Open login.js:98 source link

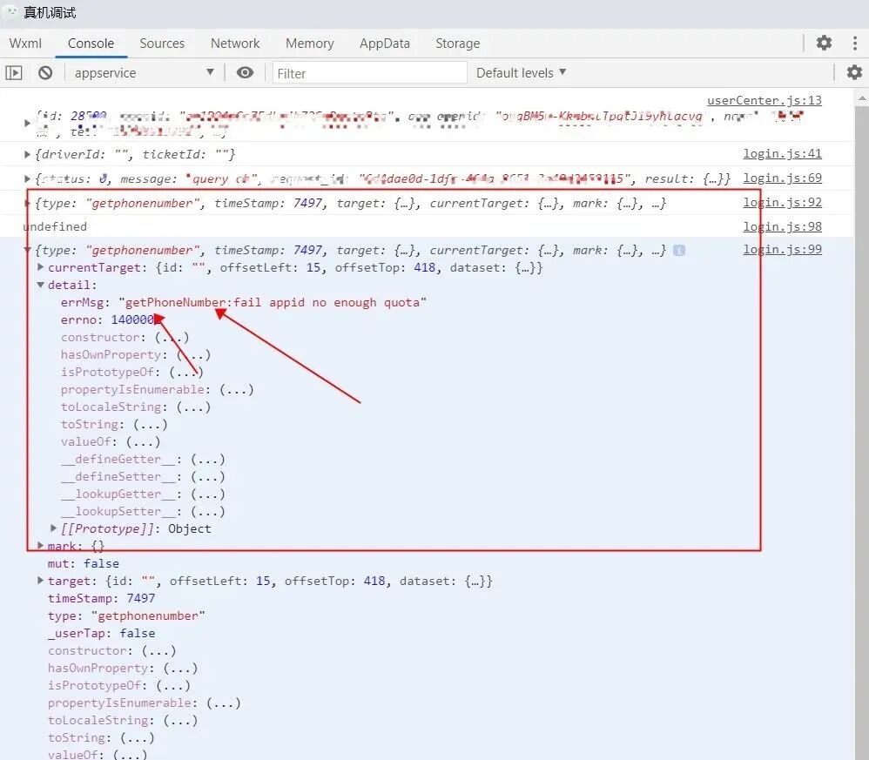click(x=782, y=226)
